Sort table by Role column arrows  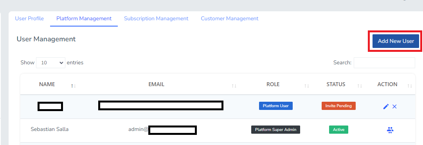(306, 86)
